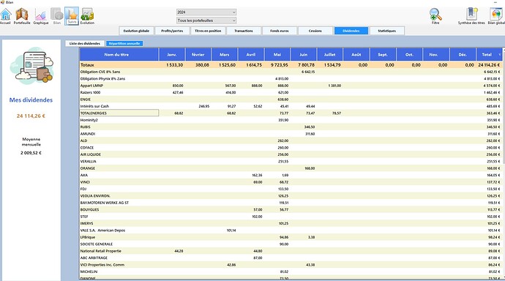This screenshot has height=281, width=505.
Task: Click the Sept. column header
Action: [383, 55]
